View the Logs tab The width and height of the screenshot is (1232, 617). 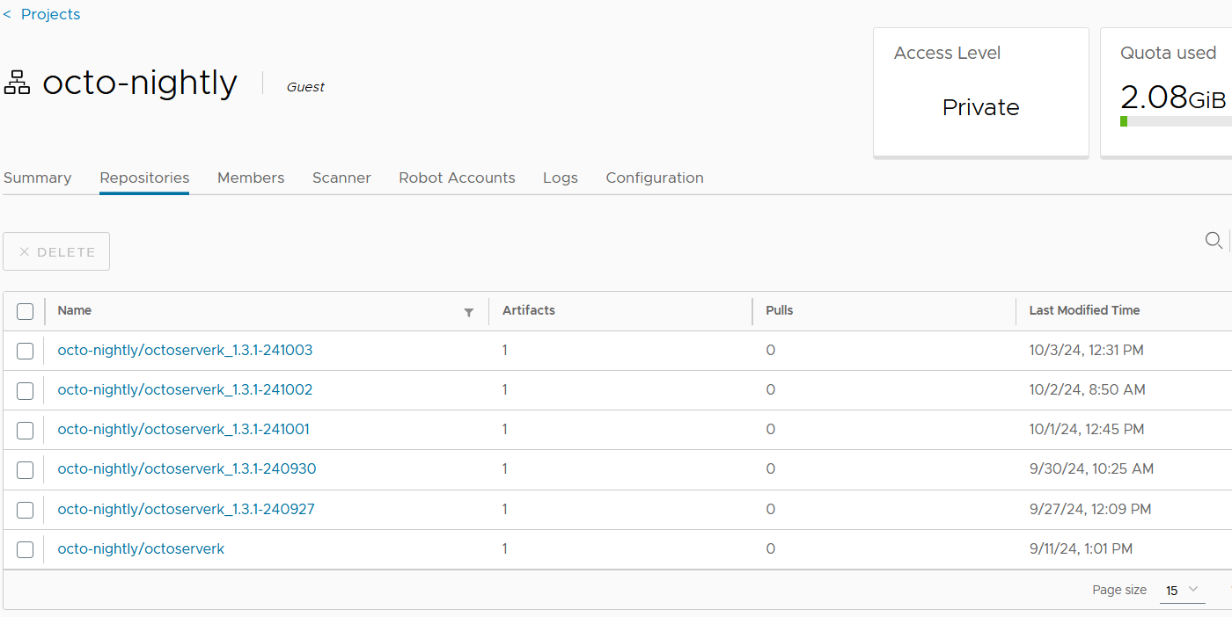(x=560, y=178)
